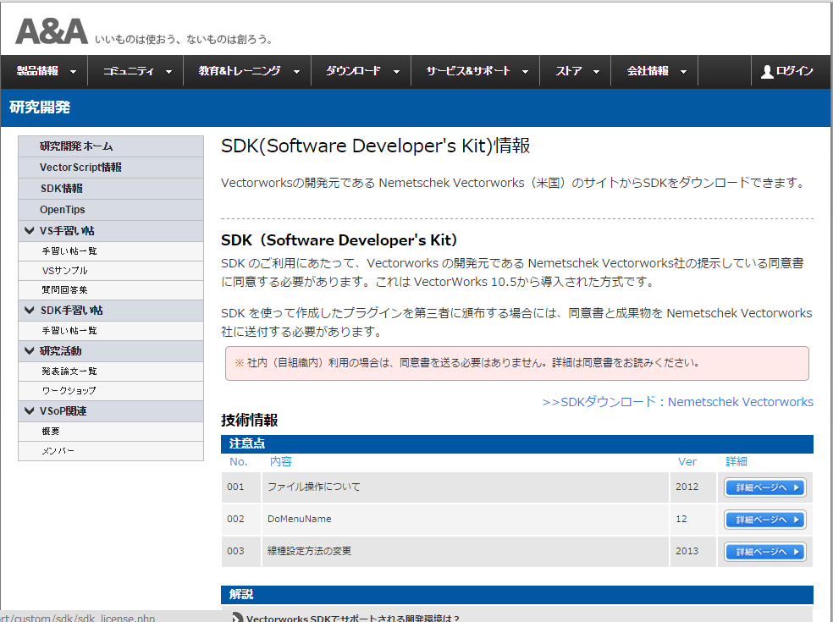This screenshot has height=622, width=833.
Task: Open 詳細ページへ for DoMenuName
Action: point(765,520)
